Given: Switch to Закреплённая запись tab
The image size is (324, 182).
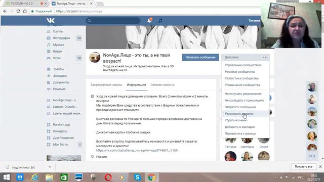Looking at the screenshot, I should click(106, 84).
